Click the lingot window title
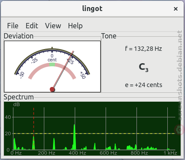This screenshot has height=160, width=185. click(92, 9)
